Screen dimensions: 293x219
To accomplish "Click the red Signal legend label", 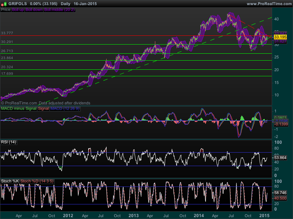I will coord(44,108).
